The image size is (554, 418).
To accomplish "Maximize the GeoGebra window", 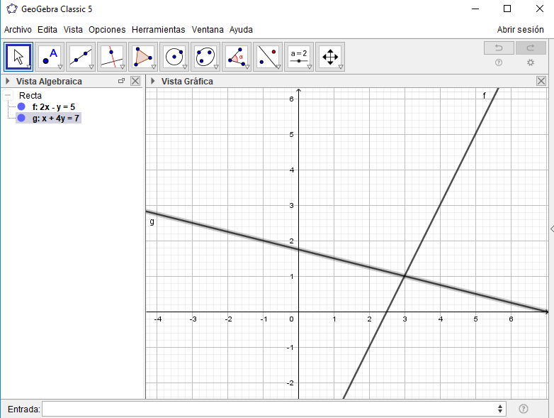I will [x=507, y=9].
